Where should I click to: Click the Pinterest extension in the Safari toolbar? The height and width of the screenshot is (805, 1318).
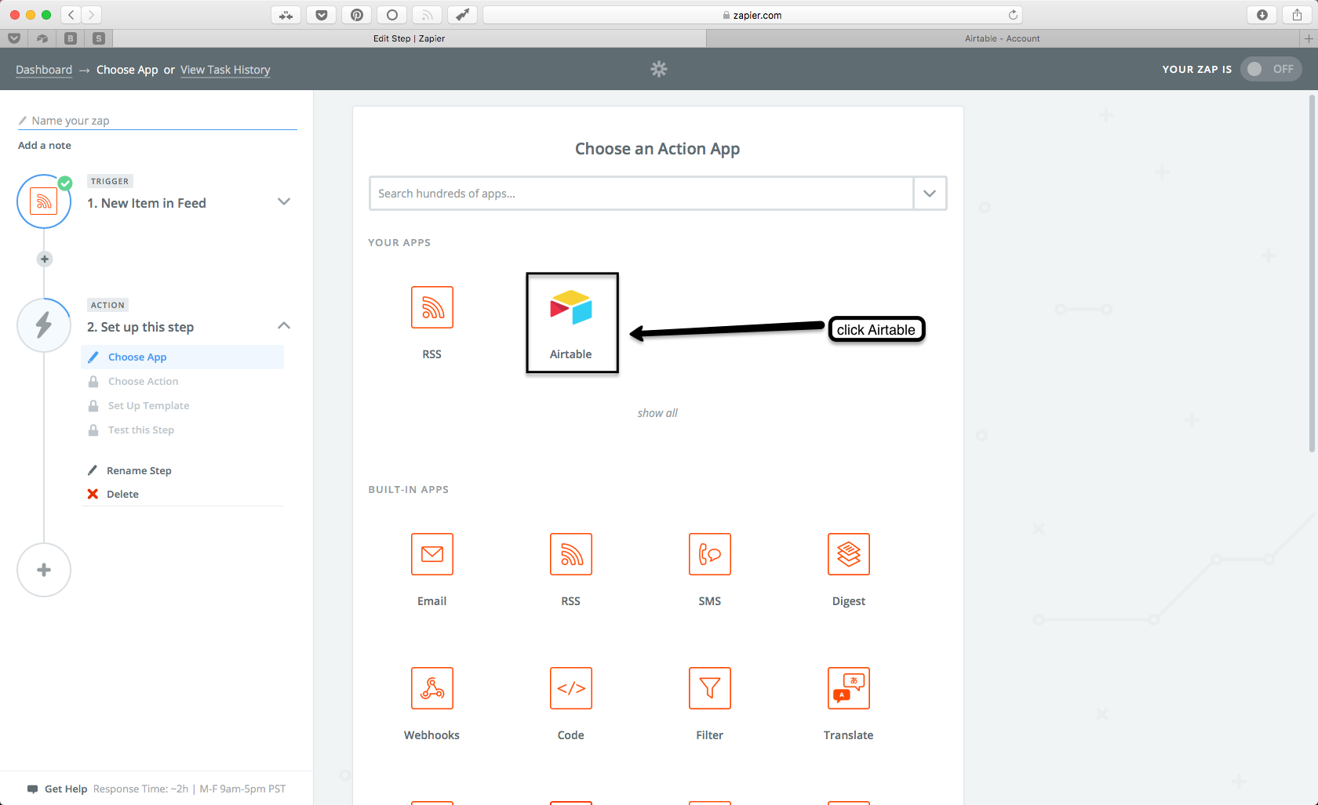click(x=357, y=15)
